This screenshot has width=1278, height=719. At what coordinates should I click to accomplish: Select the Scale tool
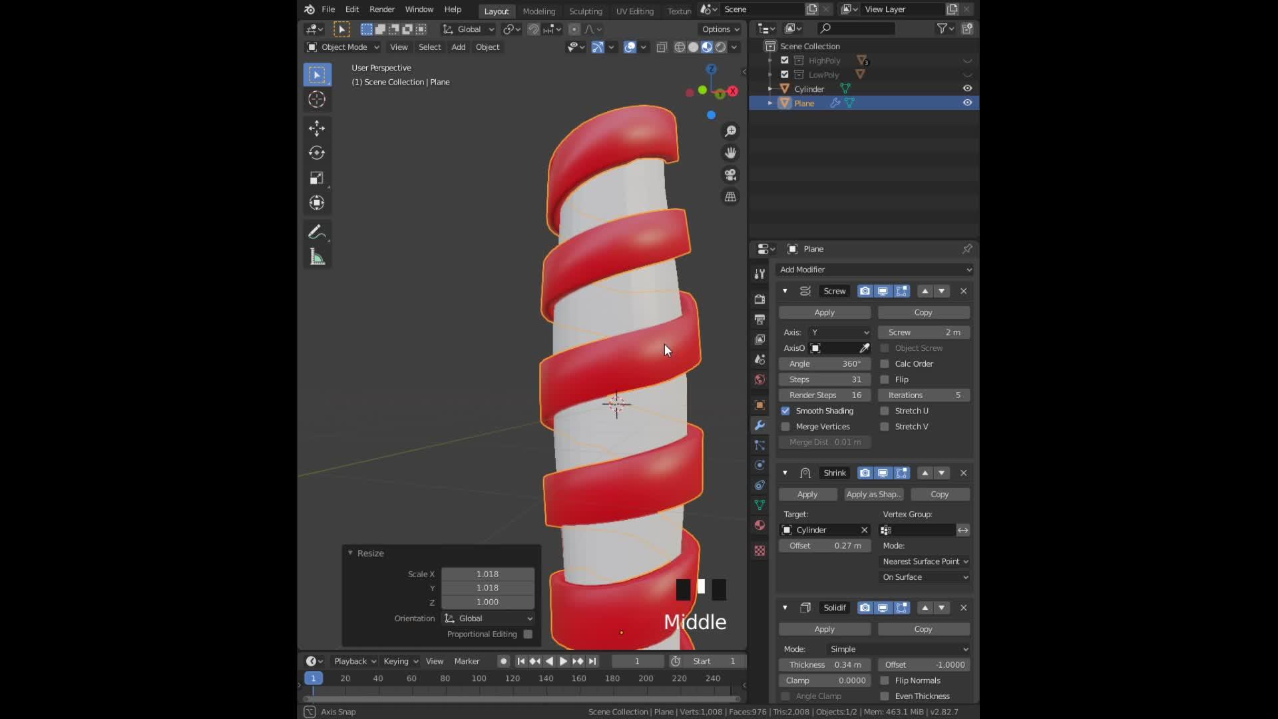pyautogui.click(x=317, y=178)
